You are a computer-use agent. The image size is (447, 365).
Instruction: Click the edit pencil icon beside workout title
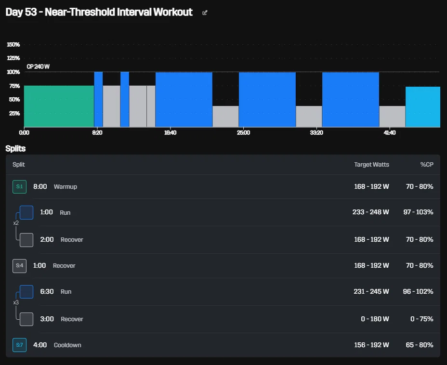tap(205, 13)
